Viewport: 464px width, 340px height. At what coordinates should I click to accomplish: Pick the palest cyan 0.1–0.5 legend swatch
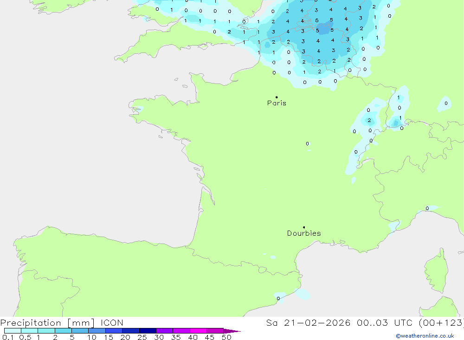pos(13,331)
